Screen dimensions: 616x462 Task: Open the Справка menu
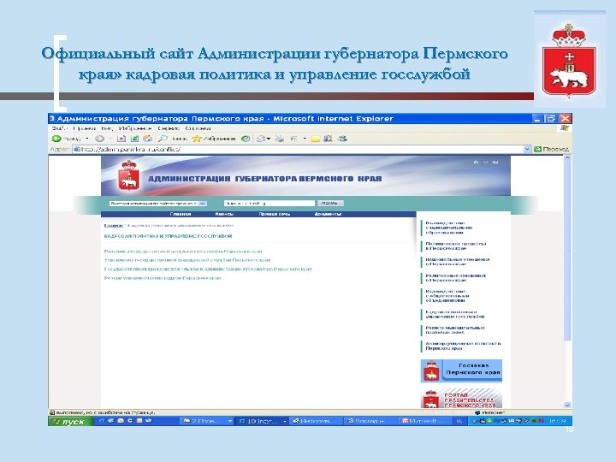coord(198,128)
